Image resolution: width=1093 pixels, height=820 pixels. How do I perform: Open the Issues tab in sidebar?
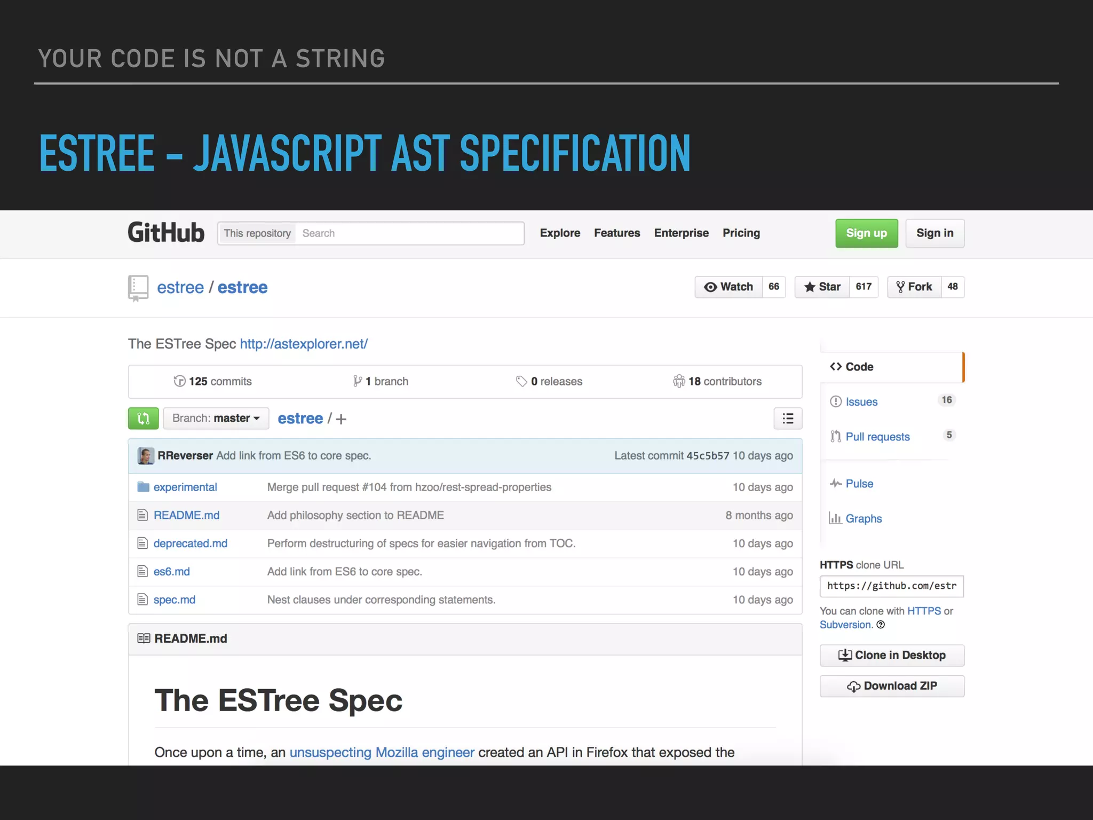click(861, 402)
